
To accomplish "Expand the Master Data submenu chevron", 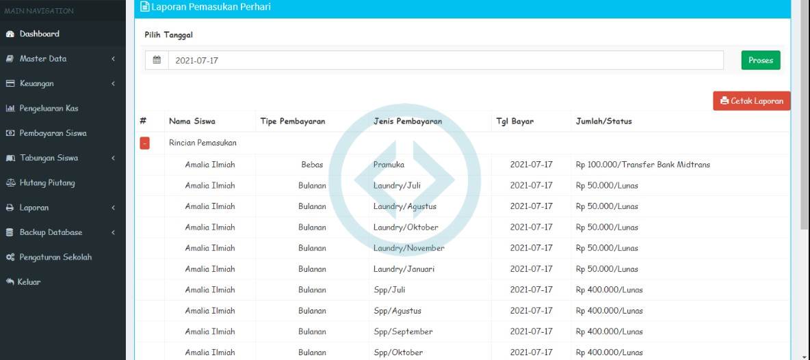I will coord(113,59).
